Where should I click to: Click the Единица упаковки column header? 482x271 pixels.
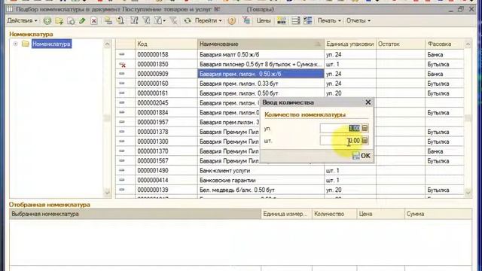point(349,44)
